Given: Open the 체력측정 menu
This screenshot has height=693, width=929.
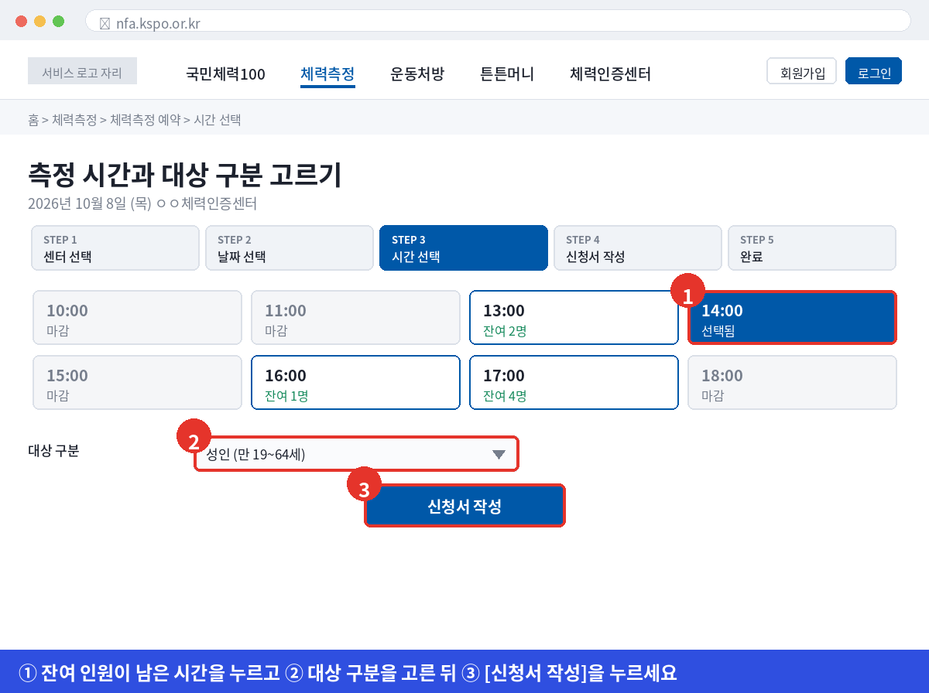Looking at the screenshot, I should coord(327,74).
